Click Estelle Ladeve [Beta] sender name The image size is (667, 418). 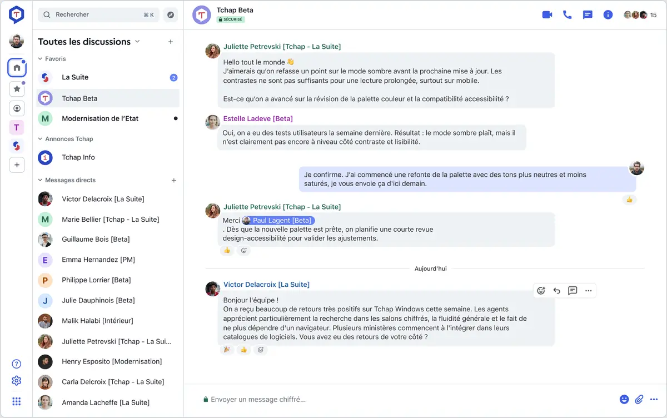pyautogui.click(x=258, y=119)
